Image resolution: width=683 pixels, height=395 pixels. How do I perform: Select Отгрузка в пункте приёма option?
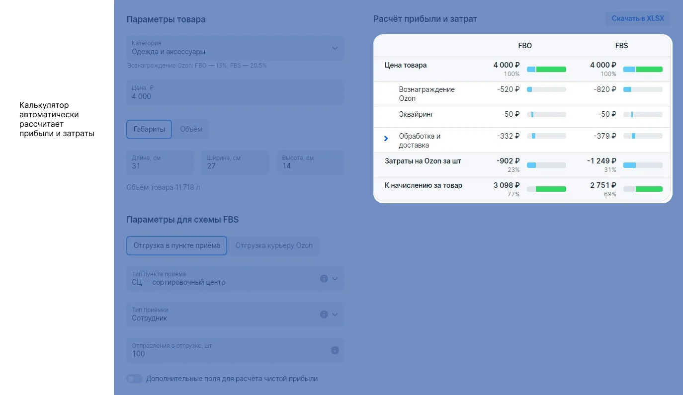[x=176, y=245]
